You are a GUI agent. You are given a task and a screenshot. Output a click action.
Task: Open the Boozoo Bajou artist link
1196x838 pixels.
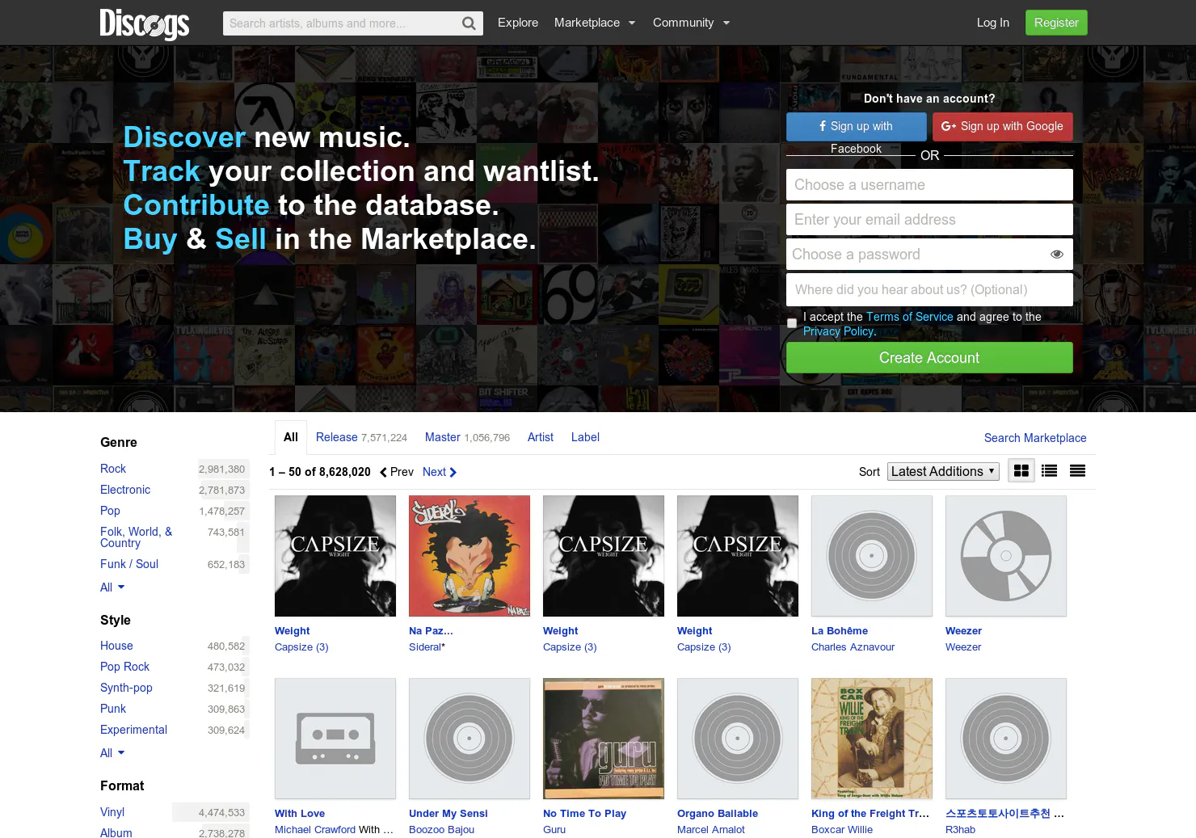point(441,830)
